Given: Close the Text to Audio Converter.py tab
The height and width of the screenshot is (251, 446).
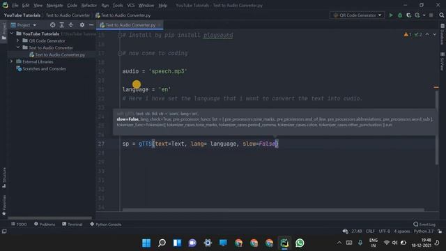Looking at the screenshot, I should click(x=160, y=25).
